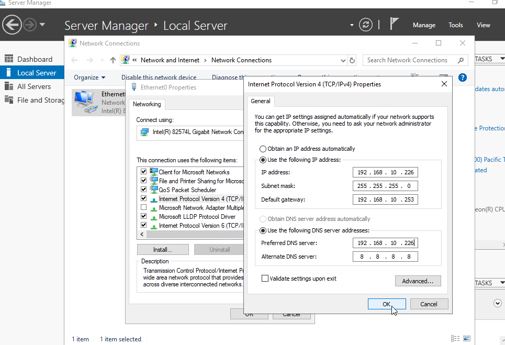Open the Tools menu
The image size is (505, 345).
[455, 25]
